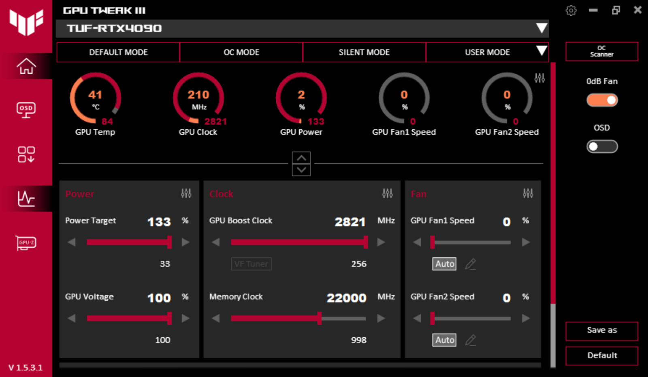Adjust the Power Target slider
648x377 pixels.
[x=129, y=242]
